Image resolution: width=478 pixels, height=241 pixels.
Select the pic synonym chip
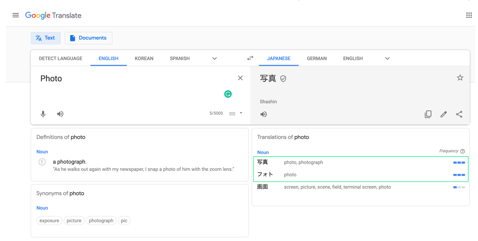[124, 221]
